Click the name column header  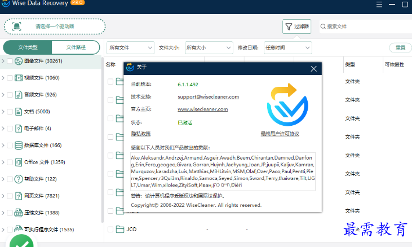coord(110,64)
